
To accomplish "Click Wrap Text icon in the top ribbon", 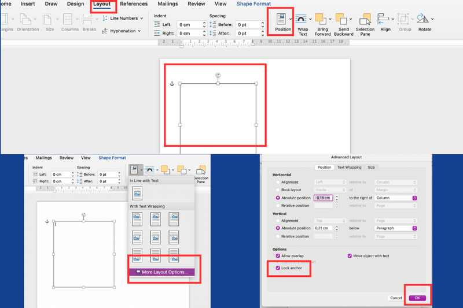I will (301, 19).
